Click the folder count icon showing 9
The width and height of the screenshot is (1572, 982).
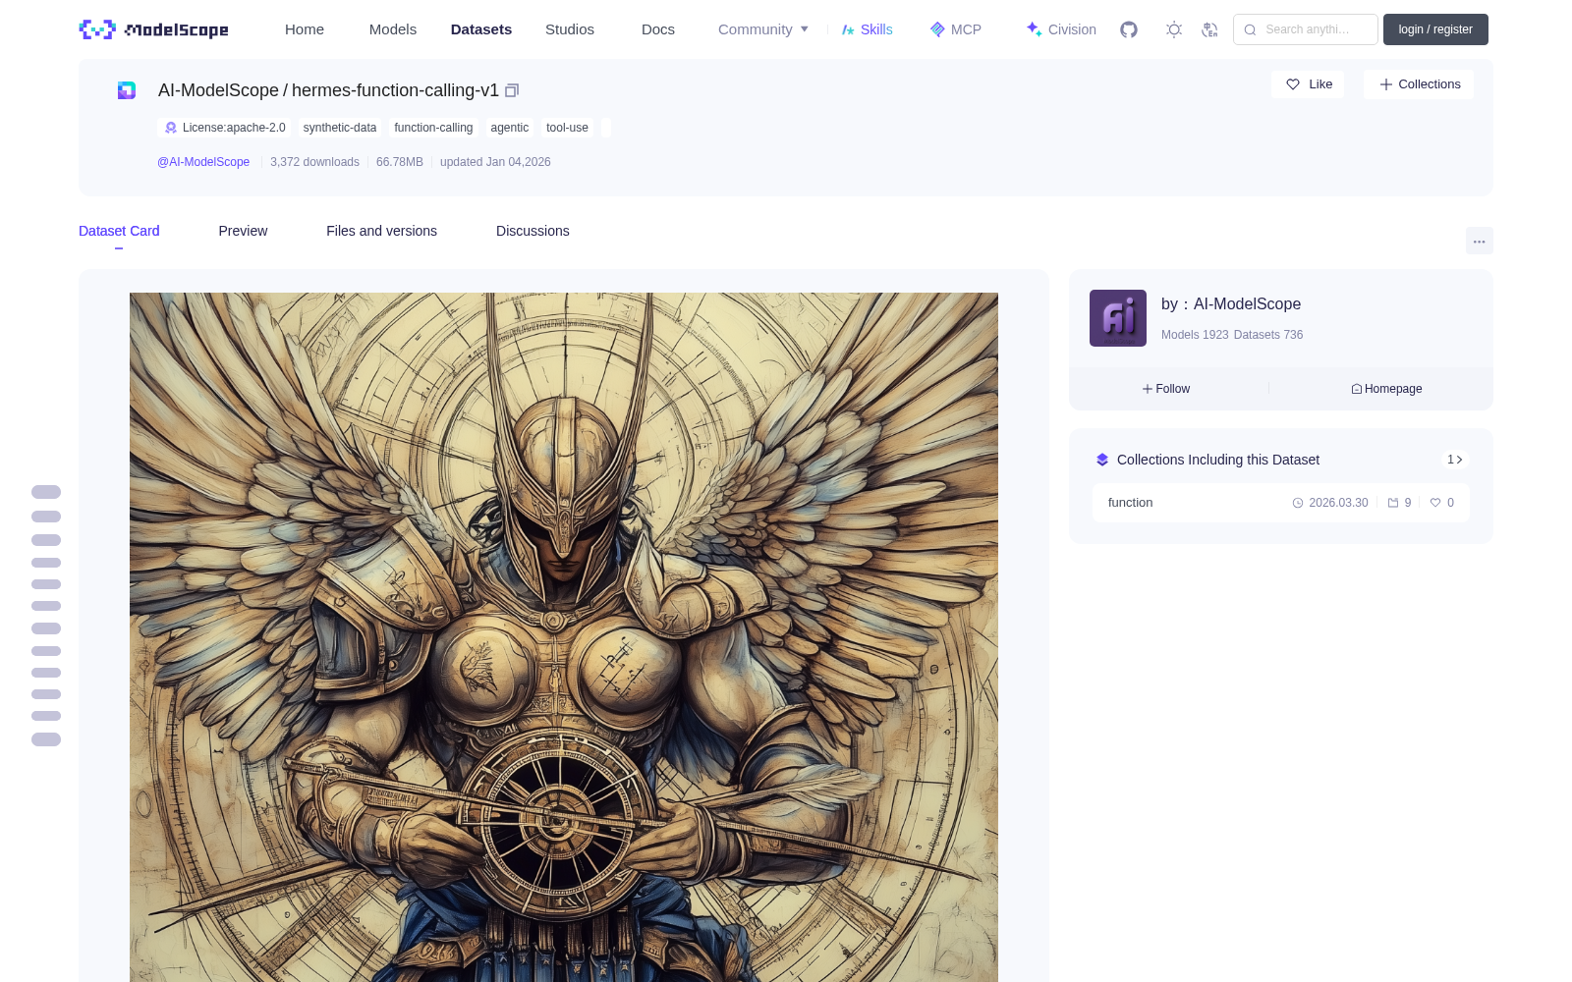pos(1393,503)
